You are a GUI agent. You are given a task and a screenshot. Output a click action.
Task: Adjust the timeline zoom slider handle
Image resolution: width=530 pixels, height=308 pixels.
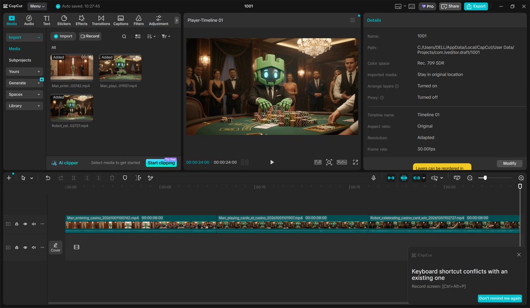pos(485,178)
